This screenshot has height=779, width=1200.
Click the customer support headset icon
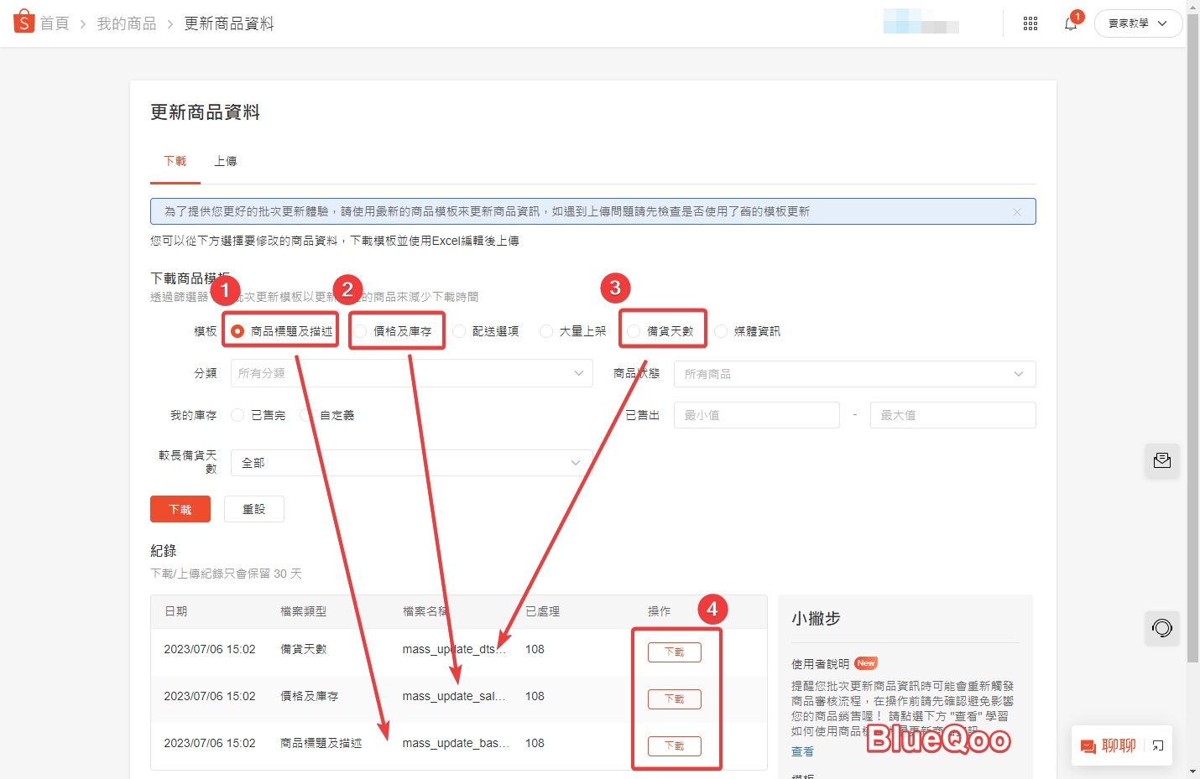(1162, 628)
